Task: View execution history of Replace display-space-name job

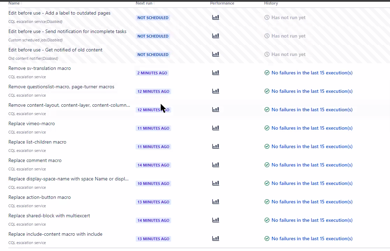Action: (x=312, y=183)
